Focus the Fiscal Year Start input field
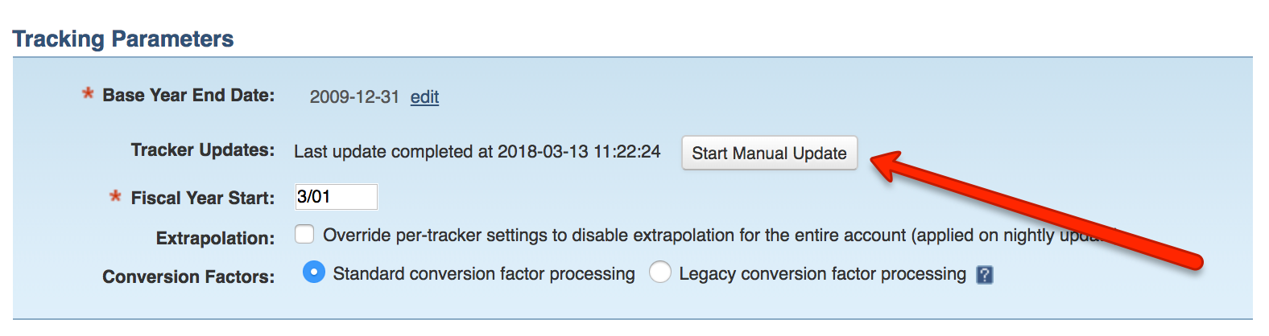 [x=336, y=197]
